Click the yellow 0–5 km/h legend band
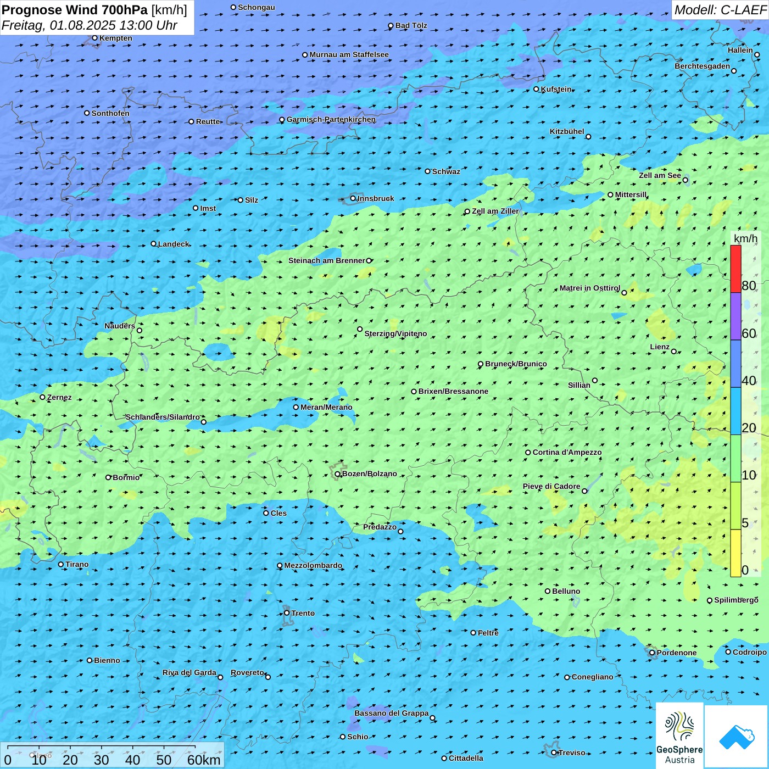 (735, 553)
